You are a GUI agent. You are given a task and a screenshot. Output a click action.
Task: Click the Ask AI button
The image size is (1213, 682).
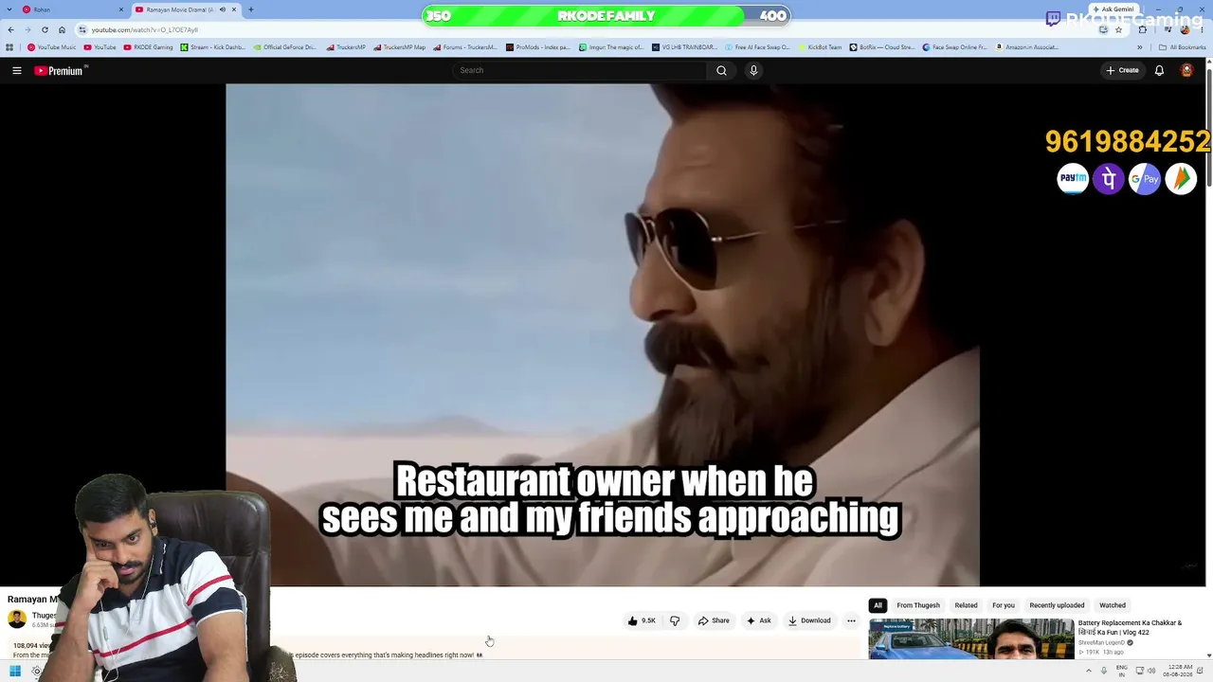point(758,620)
